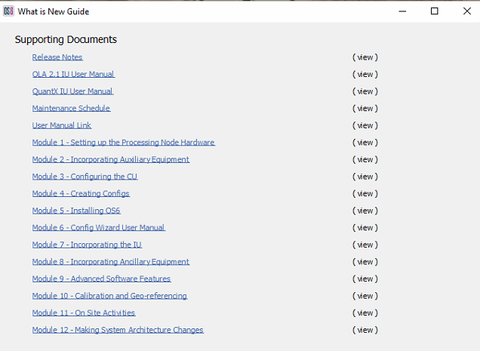
Task: Open OLA 2.1 IU User Manual
Action: tap(73, 75)
